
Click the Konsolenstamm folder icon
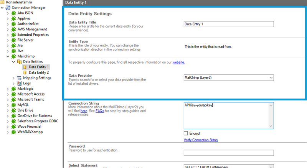click(x=3, y=2)
